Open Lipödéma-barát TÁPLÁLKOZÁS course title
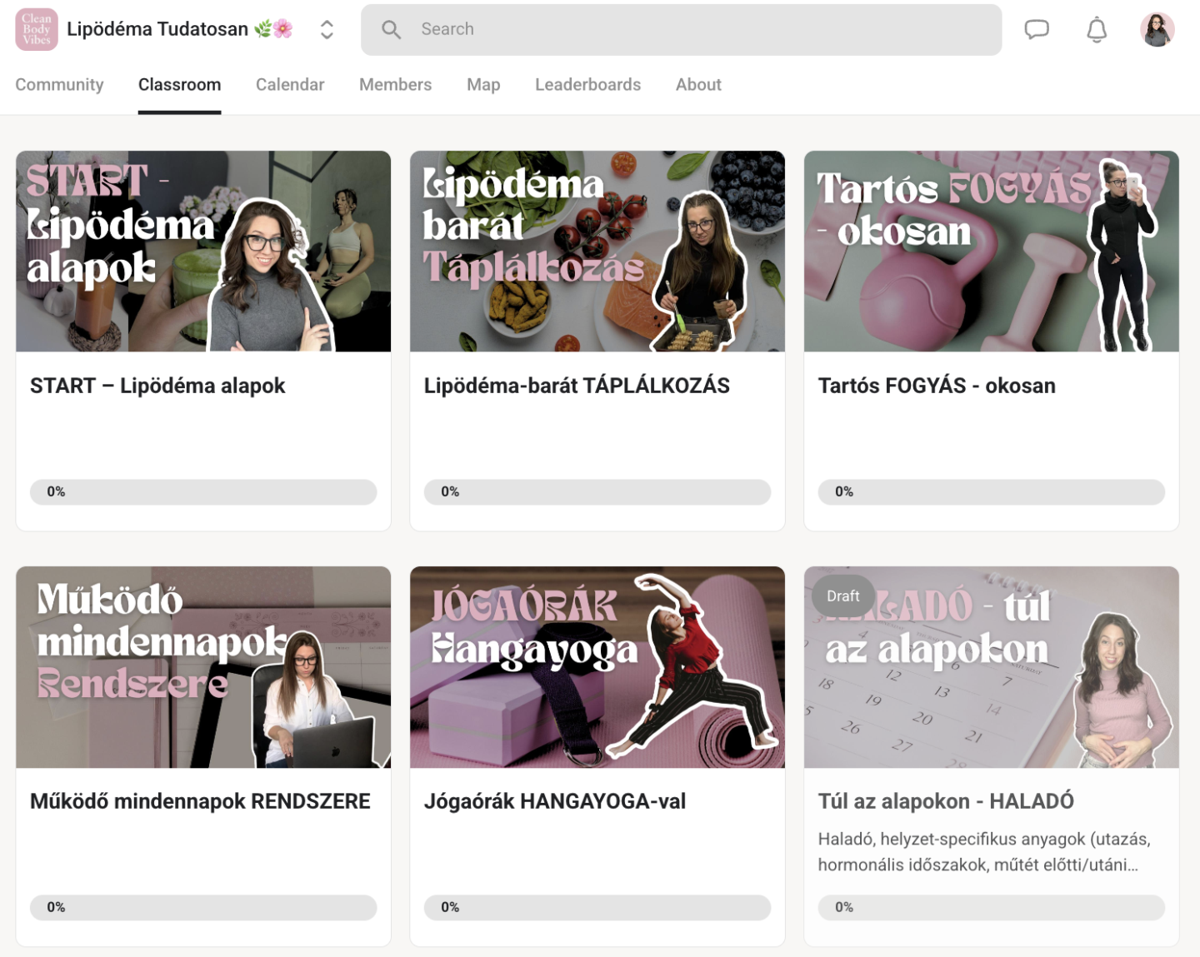Image resolution: width=1200 pixels, height=957 pixels. tap(577, 386)
